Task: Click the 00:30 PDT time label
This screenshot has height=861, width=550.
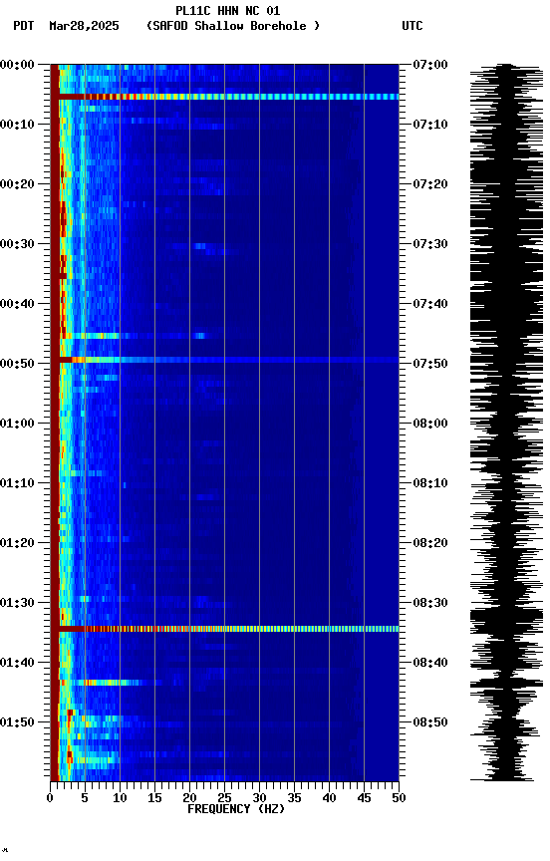Action: [17, 244]
